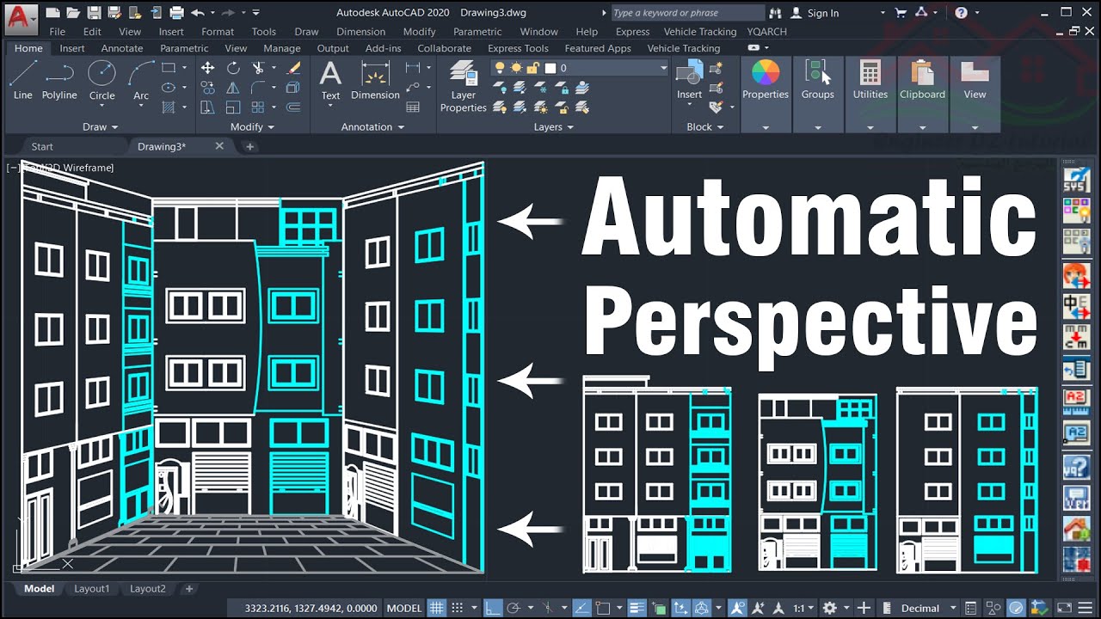
Task: Click the Offset tool icon
Action: click(x=293, y=107)
